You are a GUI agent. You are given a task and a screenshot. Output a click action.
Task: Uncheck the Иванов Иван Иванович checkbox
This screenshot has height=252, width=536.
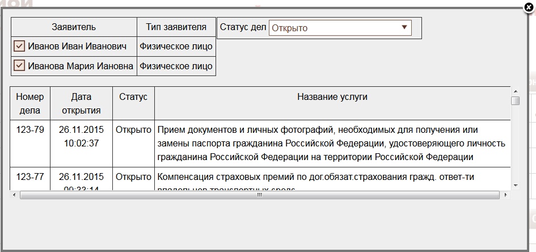(19, 47)
